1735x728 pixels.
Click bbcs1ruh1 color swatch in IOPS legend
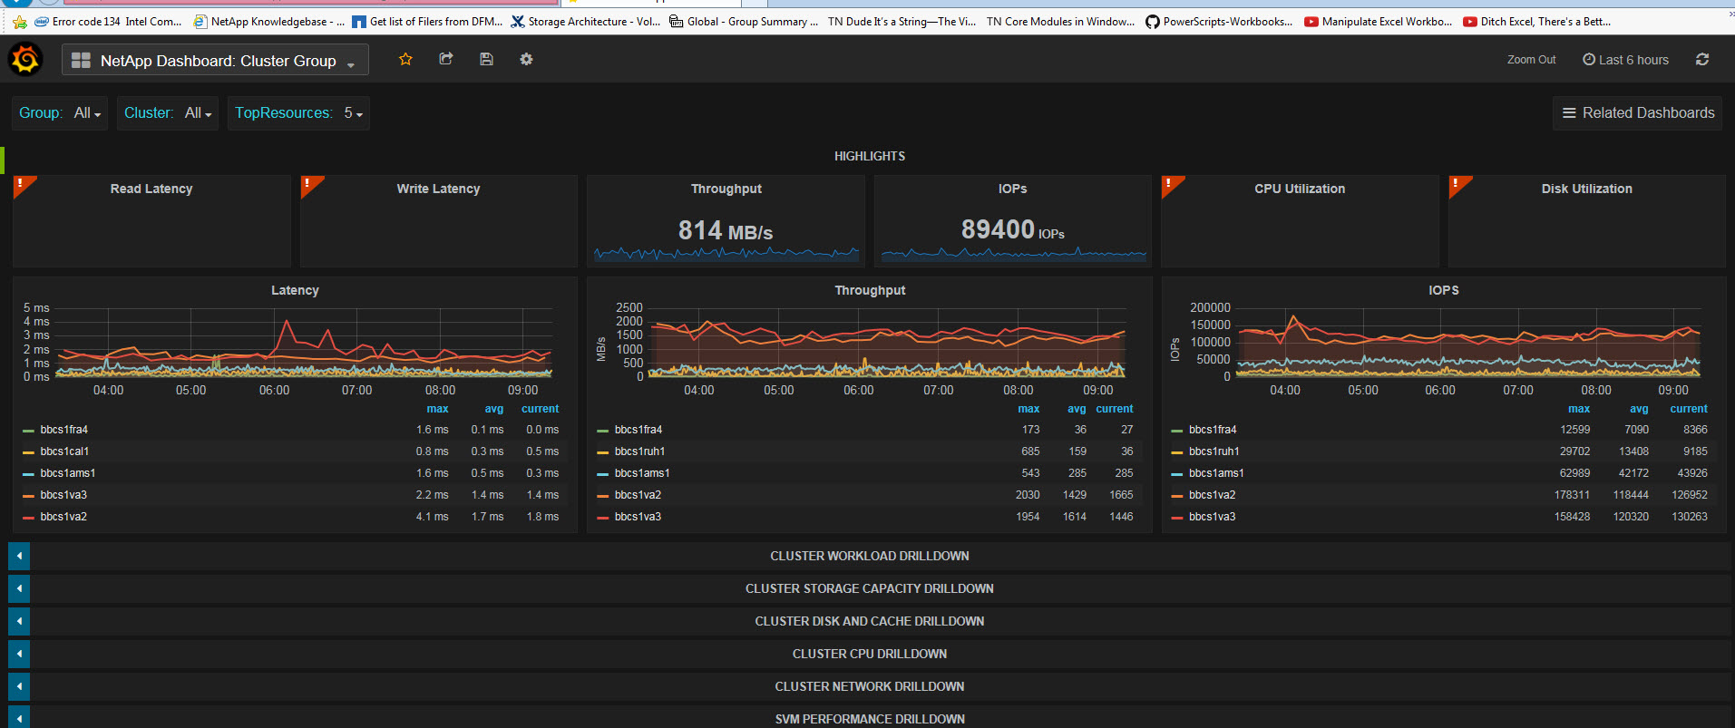pyautogui.click(x=1176, y=452)
